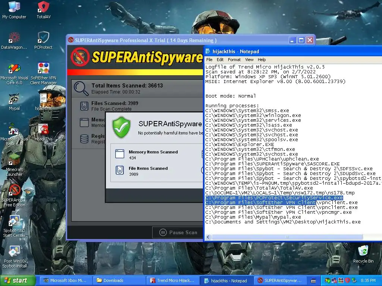This screenshot has height=286, width=382.
Task: Click the Desktop\HijackThis.exe line in Notepad
Action: coord(283,222)
